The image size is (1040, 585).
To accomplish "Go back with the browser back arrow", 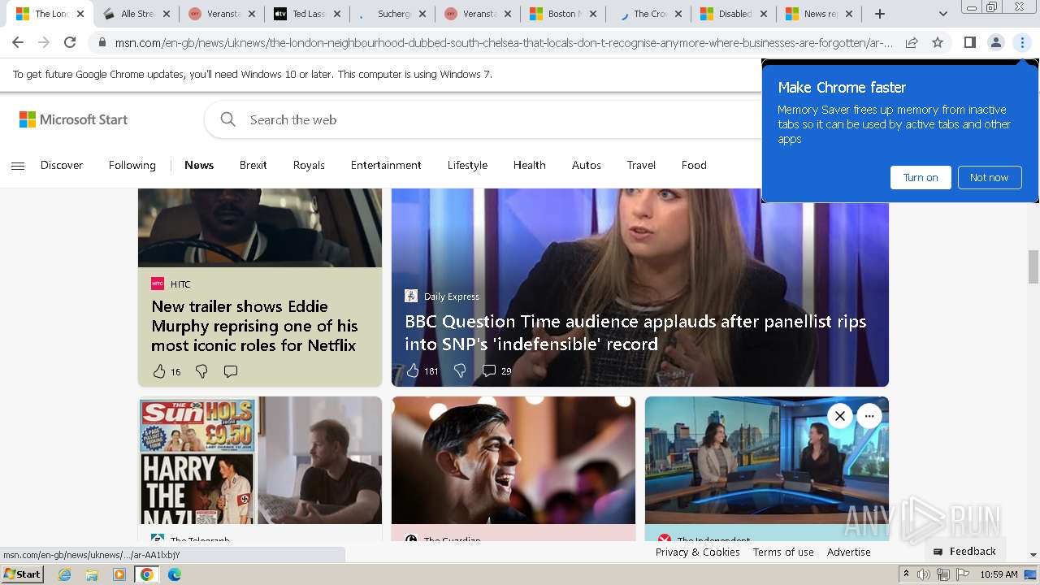I will (18, 42).
